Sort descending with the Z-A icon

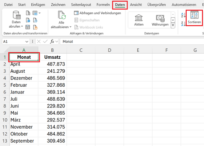183,23
